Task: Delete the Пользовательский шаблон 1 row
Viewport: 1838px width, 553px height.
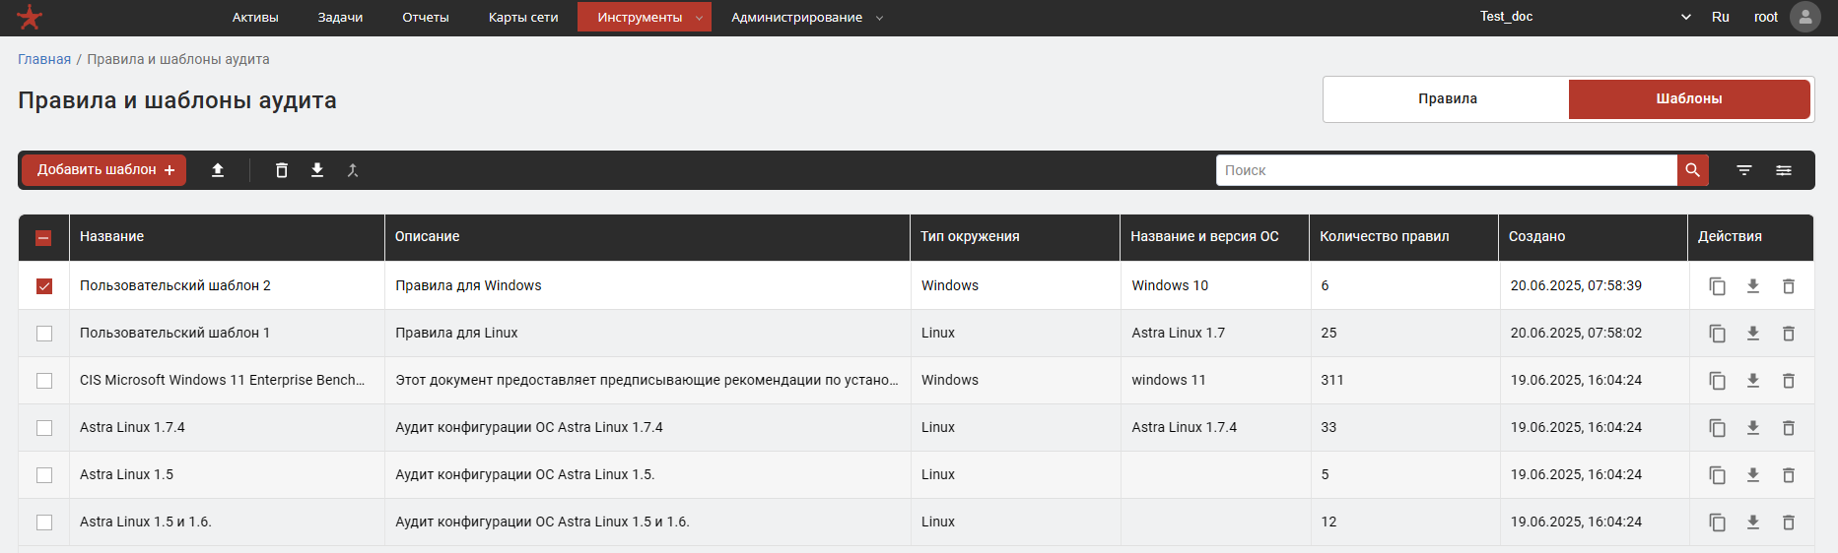Action: pyautogui.click(x=1789, y=334)
